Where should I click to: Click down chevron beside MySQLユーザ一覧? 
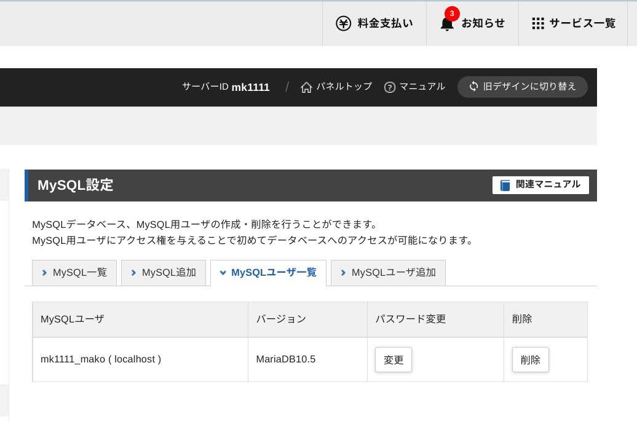tap(223, 273)
